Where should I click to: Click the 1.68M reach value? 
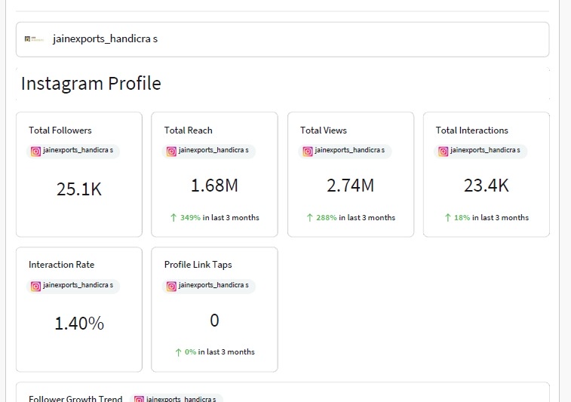click(x=214, y=186)
